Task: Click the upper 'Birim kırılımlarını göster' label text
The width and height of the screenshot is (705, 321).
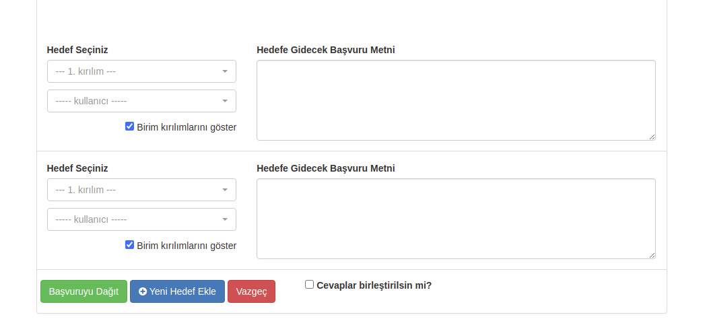Action: 187,127
